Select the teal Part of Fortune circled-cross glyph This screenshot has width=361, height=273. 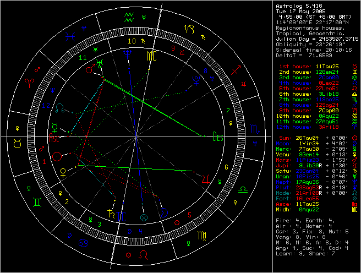tap(144, 217)
